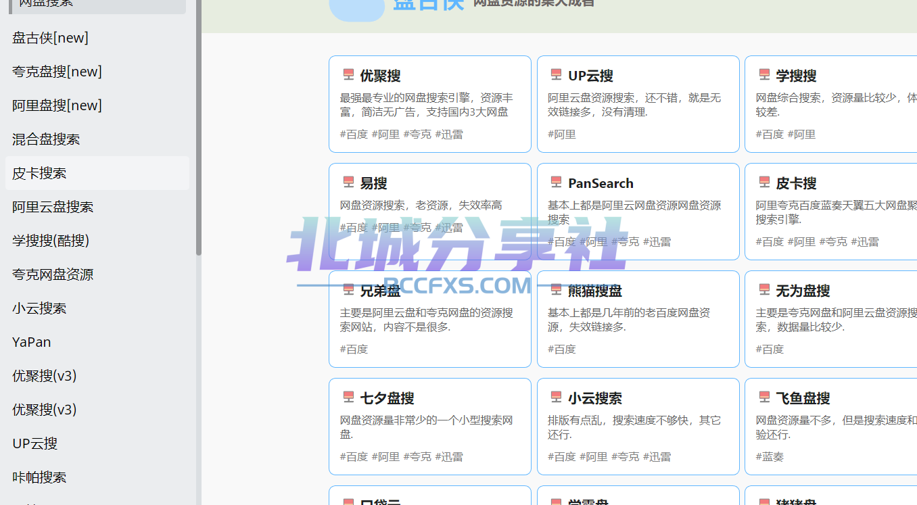Open the PanSearch card title link
This screenshot has height=505, width=917.
[x=601, y=183]
